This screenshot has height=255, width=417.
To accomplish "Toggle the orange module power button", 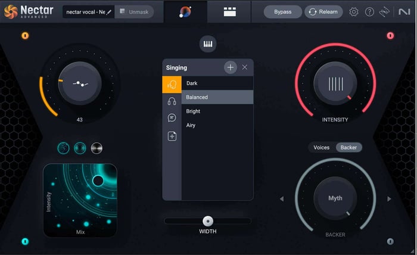I will coord(25,36).
